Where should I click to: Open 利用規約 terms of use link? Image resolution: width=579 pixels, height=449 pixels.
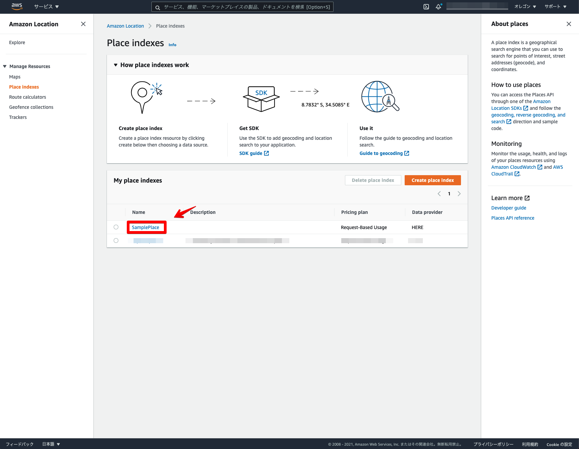(530, 444)
